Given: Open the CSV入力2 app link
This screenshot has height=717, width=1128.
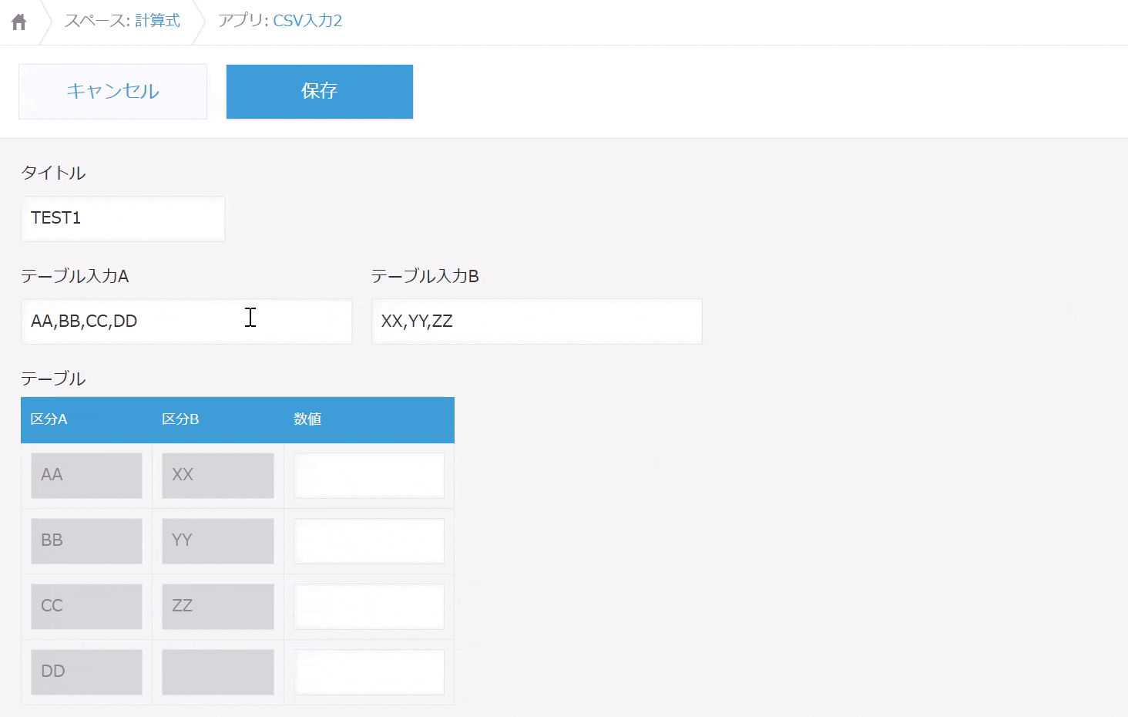Looking at the screenshot, I should pyautogui.click(x=307, y=21).
